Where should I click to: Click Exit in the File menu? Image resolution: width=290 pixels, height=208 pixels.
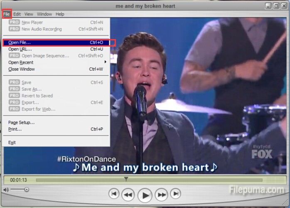coord(12,142)
